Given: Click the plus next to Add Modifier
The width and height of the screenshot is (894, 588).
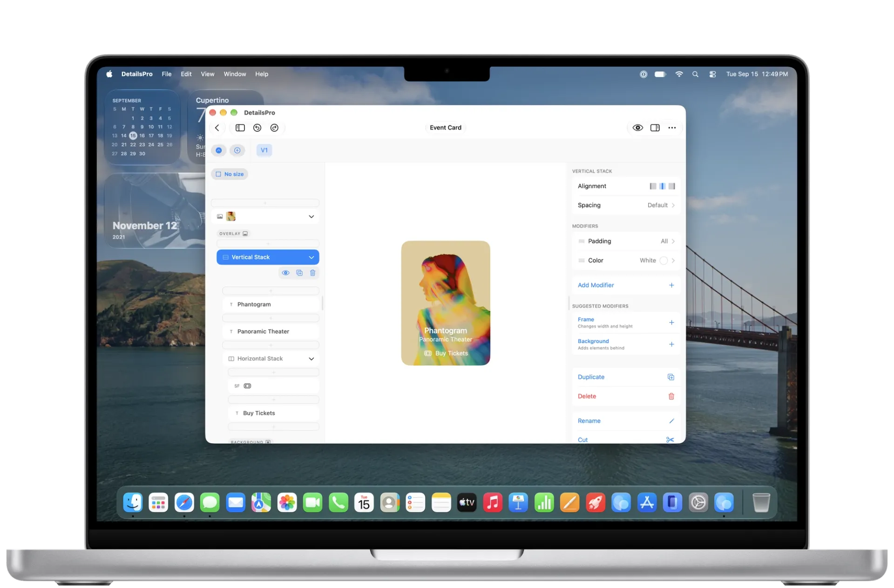Looking at the screenshot, I should pyautogui.click(x=671, y=285).
